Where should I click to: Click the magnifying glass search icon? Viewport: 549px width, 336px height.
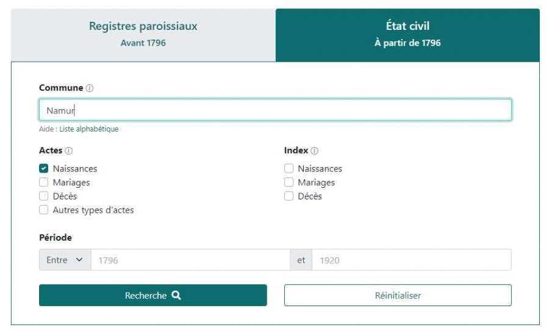coord(176,295)
